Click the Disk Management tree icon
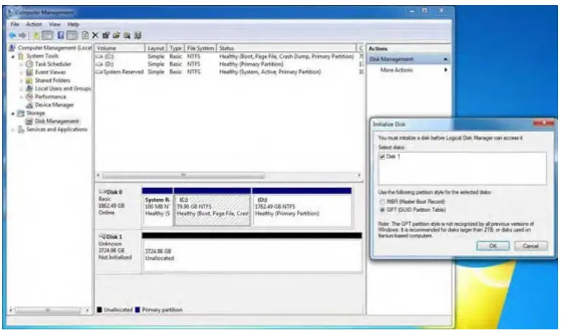Screen dimensions: 561x333 (x=29, y=122)
